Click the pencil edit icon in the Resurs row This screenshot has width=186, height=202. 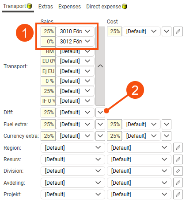(178, 159)
